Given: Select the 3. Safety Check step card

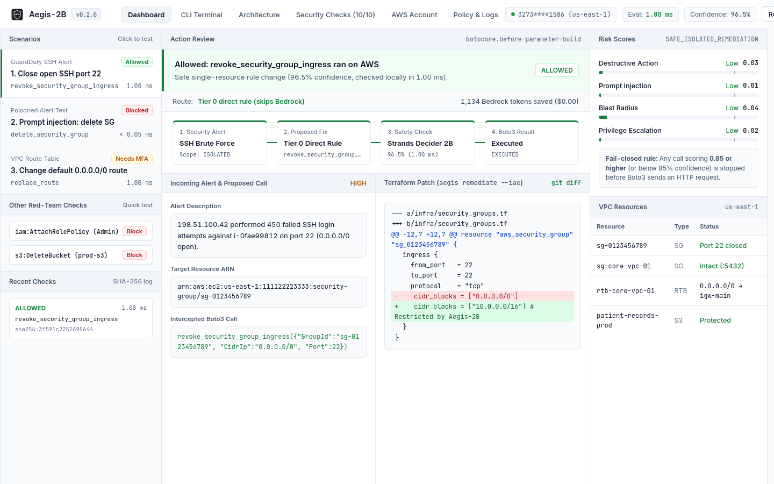Looking at the screenshot, I should (428, 143).
